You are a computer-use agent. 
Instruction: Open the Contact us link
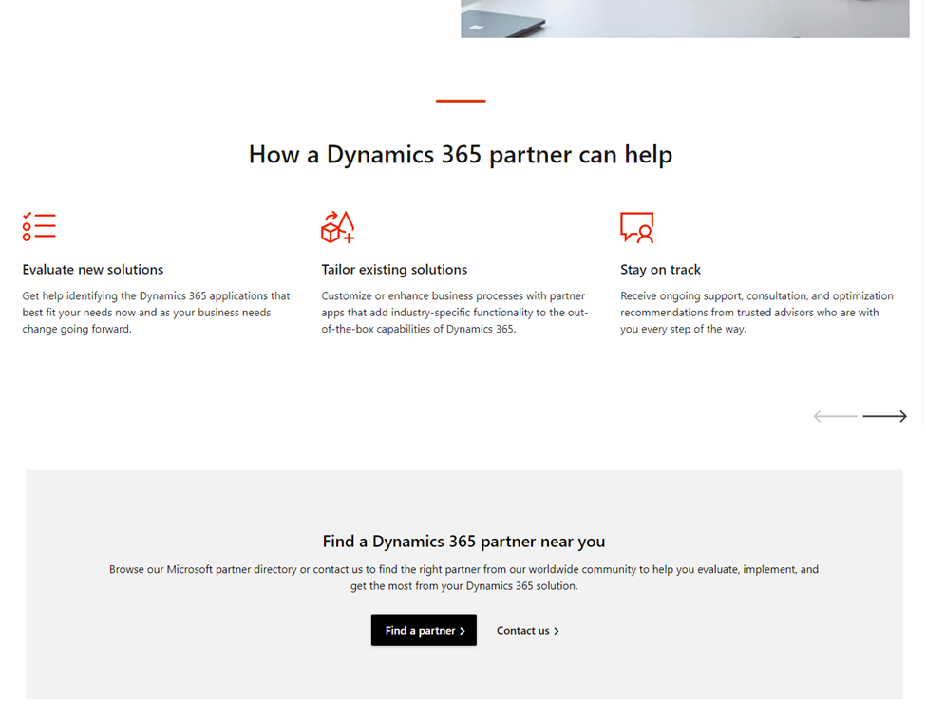[523, 631]
